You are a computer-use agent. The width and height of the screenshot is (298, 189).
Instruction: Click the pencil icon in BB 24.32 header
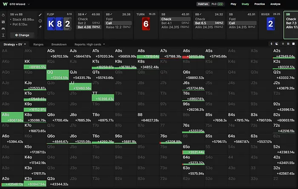coord(201,14)
